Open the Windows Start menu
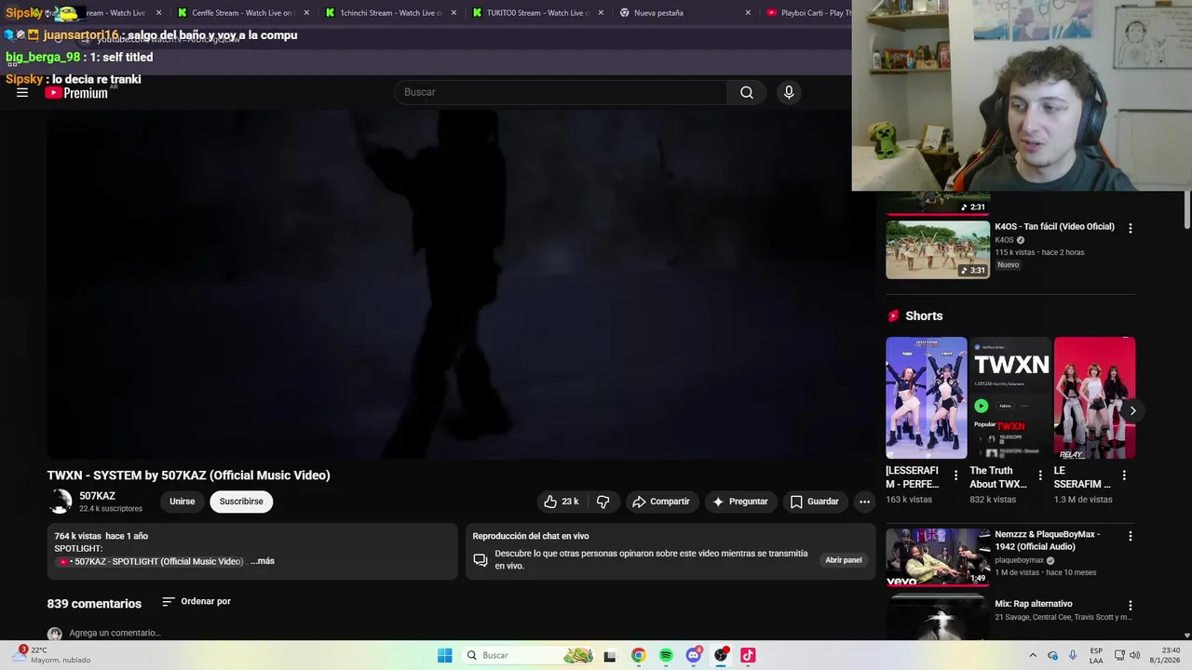Screen dimensions: 1192x670 [x=445, y=655]
